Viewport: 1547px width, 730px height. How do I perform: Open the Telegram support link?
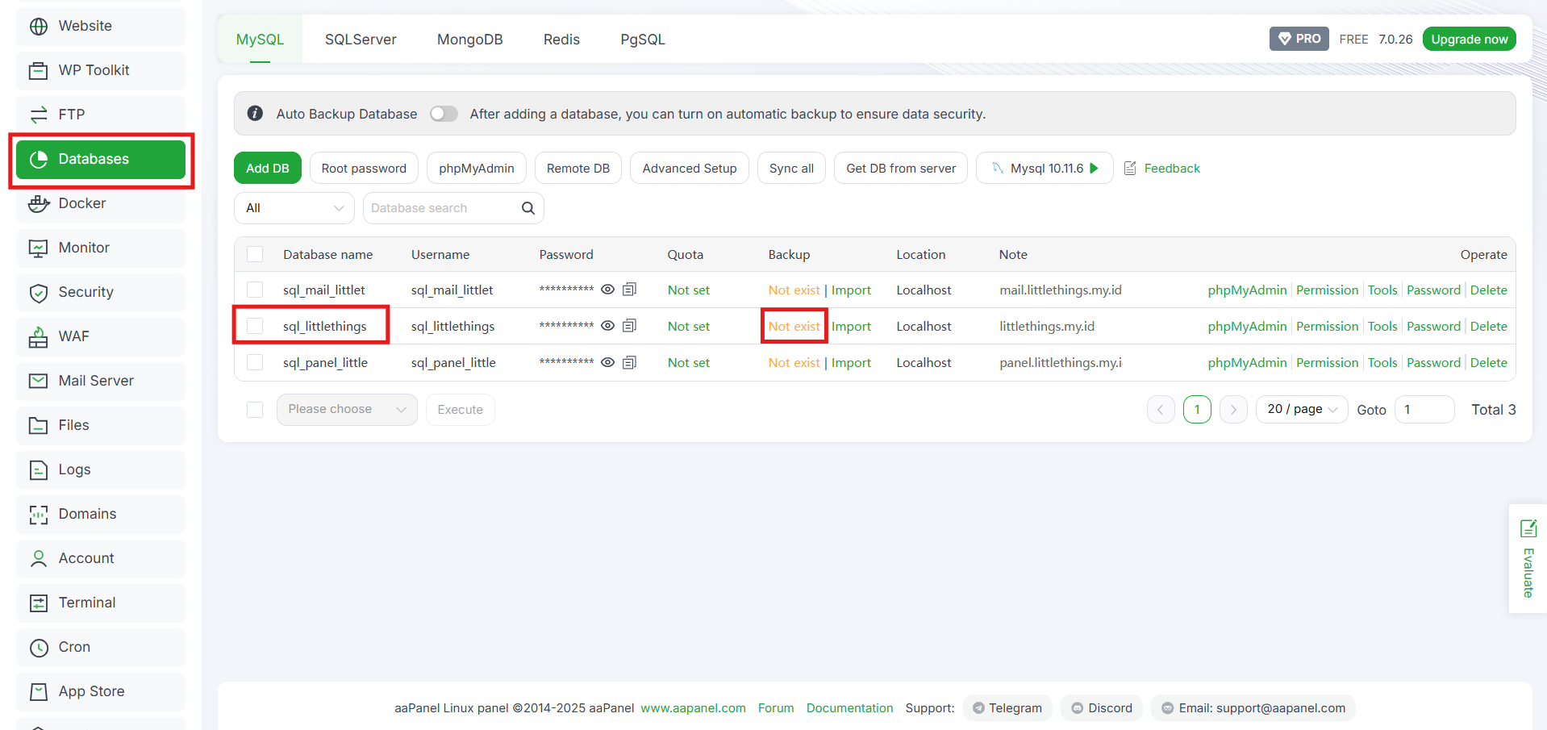1007,708
